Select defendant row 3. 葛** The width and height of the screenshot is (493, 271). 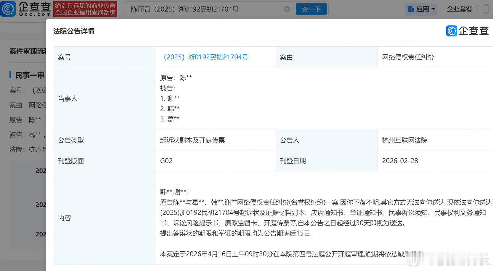[170, 119]
